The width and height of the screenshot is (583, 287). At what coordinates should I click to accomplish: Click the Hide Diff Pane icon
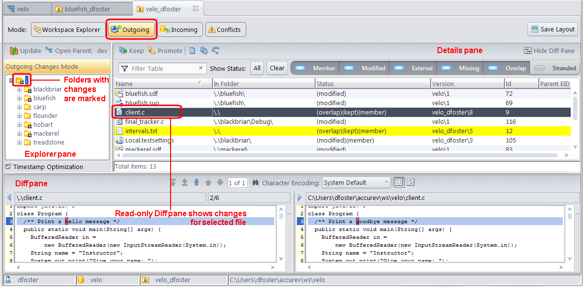pos(528,51)
